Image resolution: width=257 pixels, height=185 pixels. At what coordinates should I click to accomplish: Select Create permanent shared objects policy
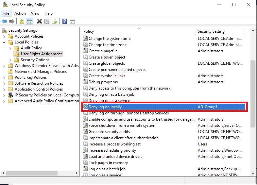click(117, 70)
